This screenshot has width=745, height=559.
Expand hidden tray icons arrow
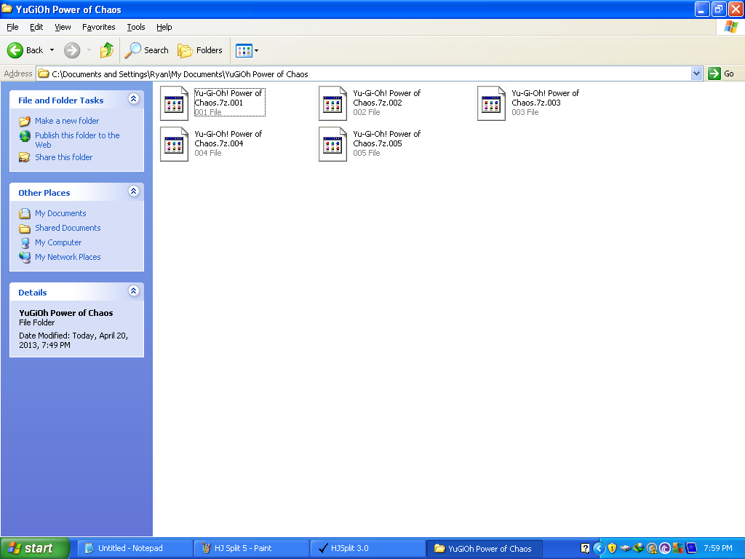click(599, 549)
